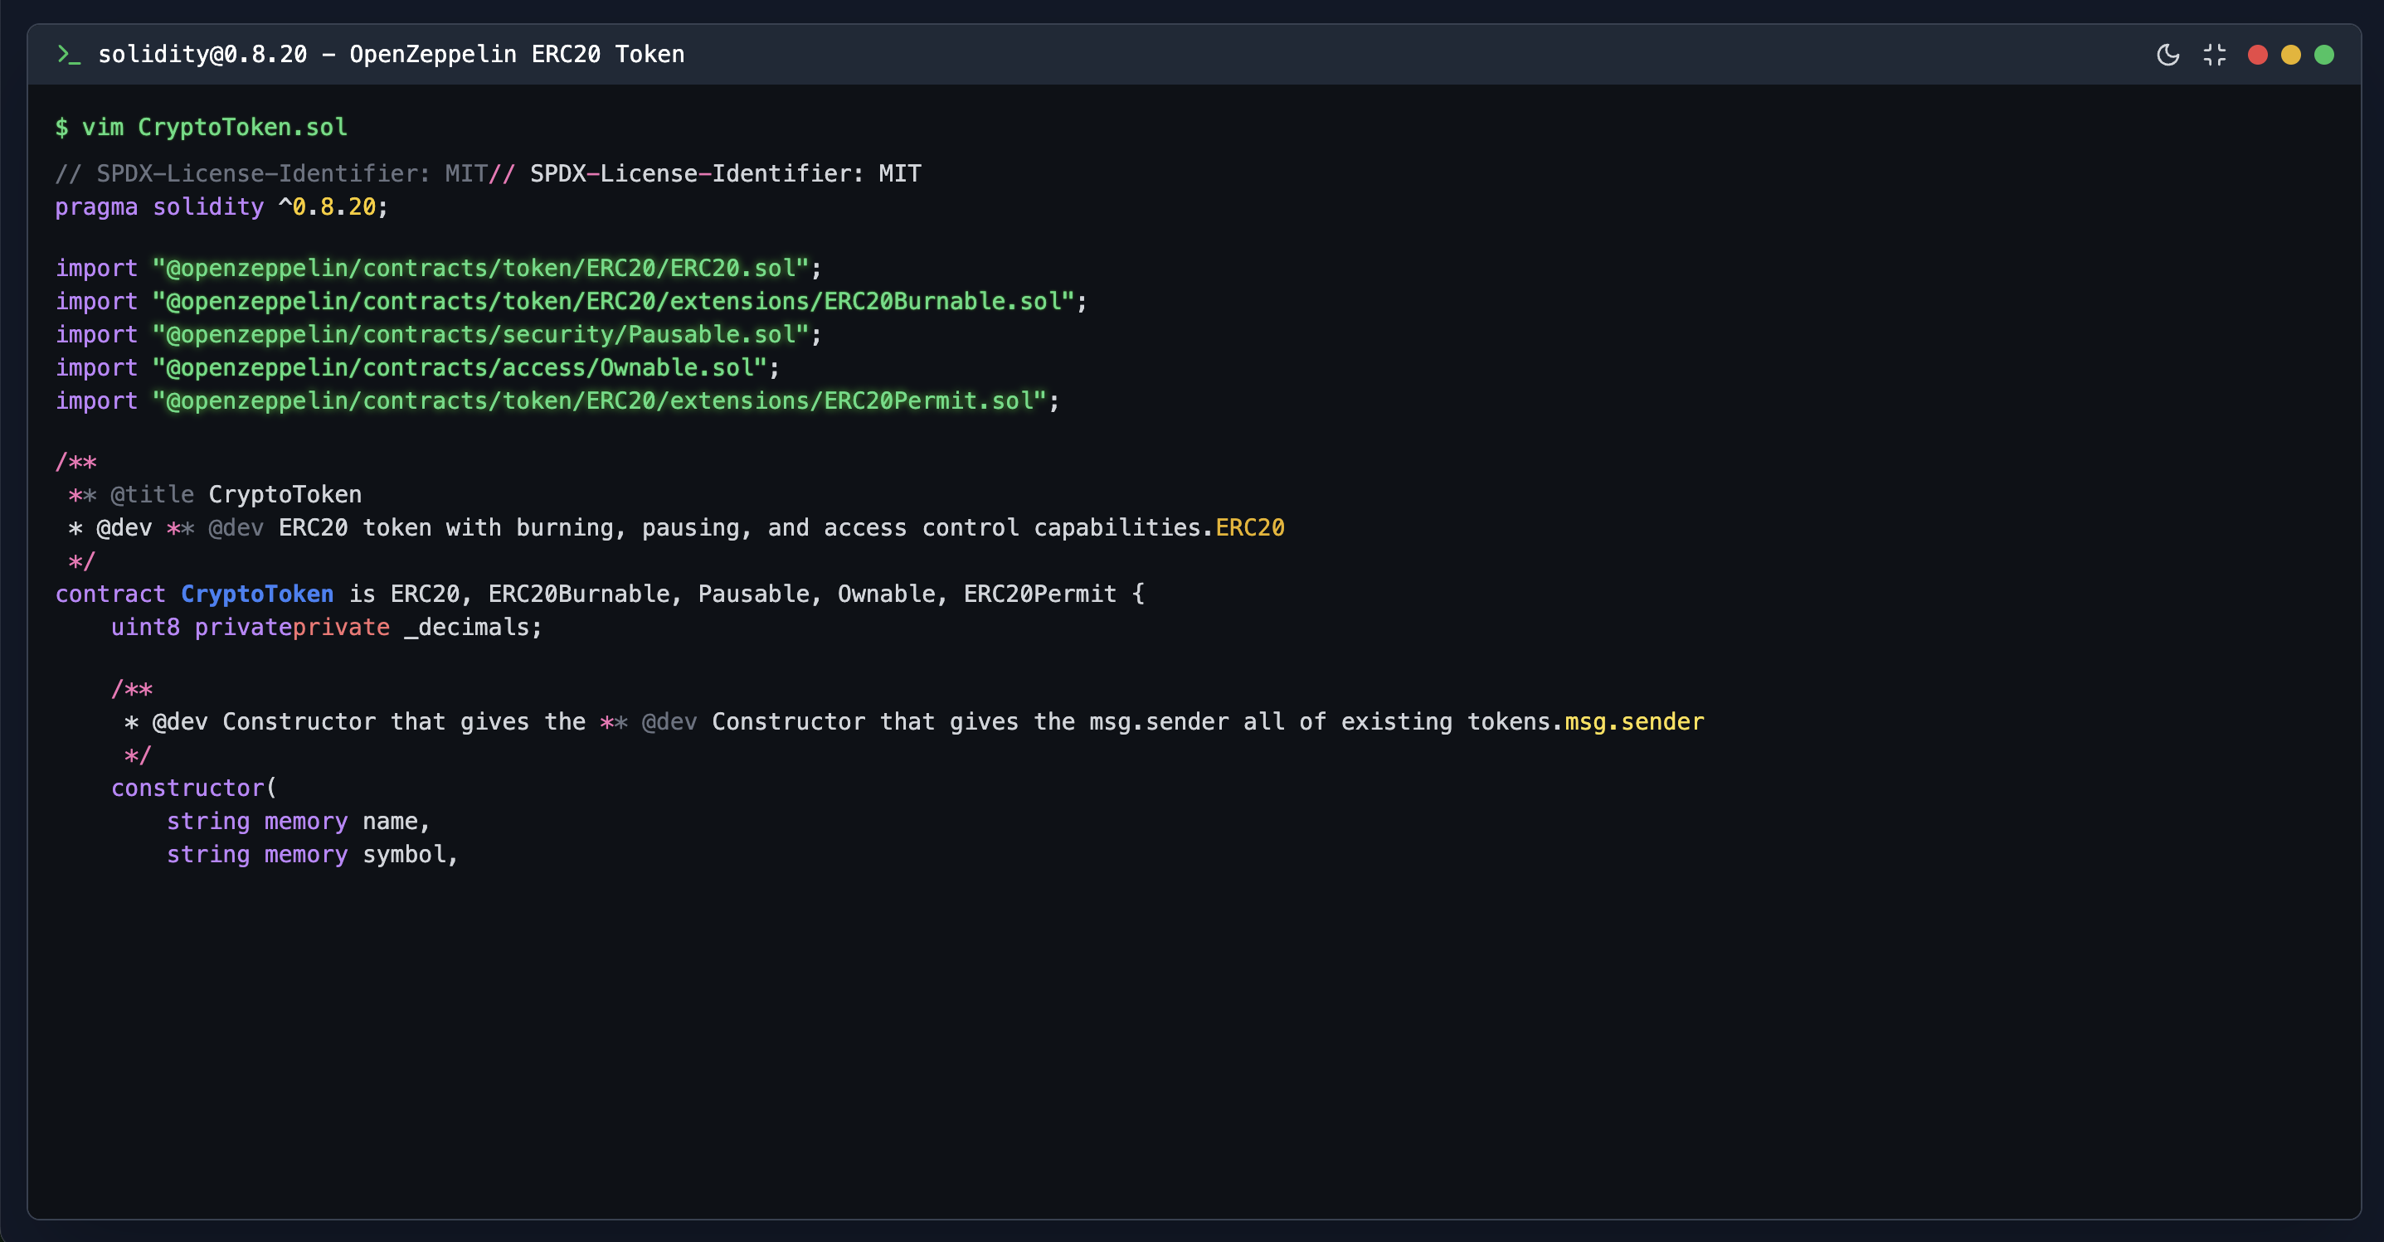Click the 'string memory name,' parameter line
Image resolution: width=2384 pixels, height=1242 pixels.
click(x=298, y=821)
